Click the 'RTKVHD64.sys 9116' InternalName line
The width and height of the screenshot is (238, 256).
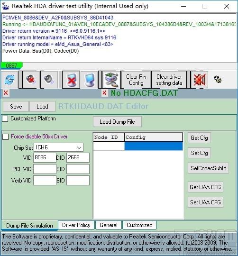click(59, 37)
